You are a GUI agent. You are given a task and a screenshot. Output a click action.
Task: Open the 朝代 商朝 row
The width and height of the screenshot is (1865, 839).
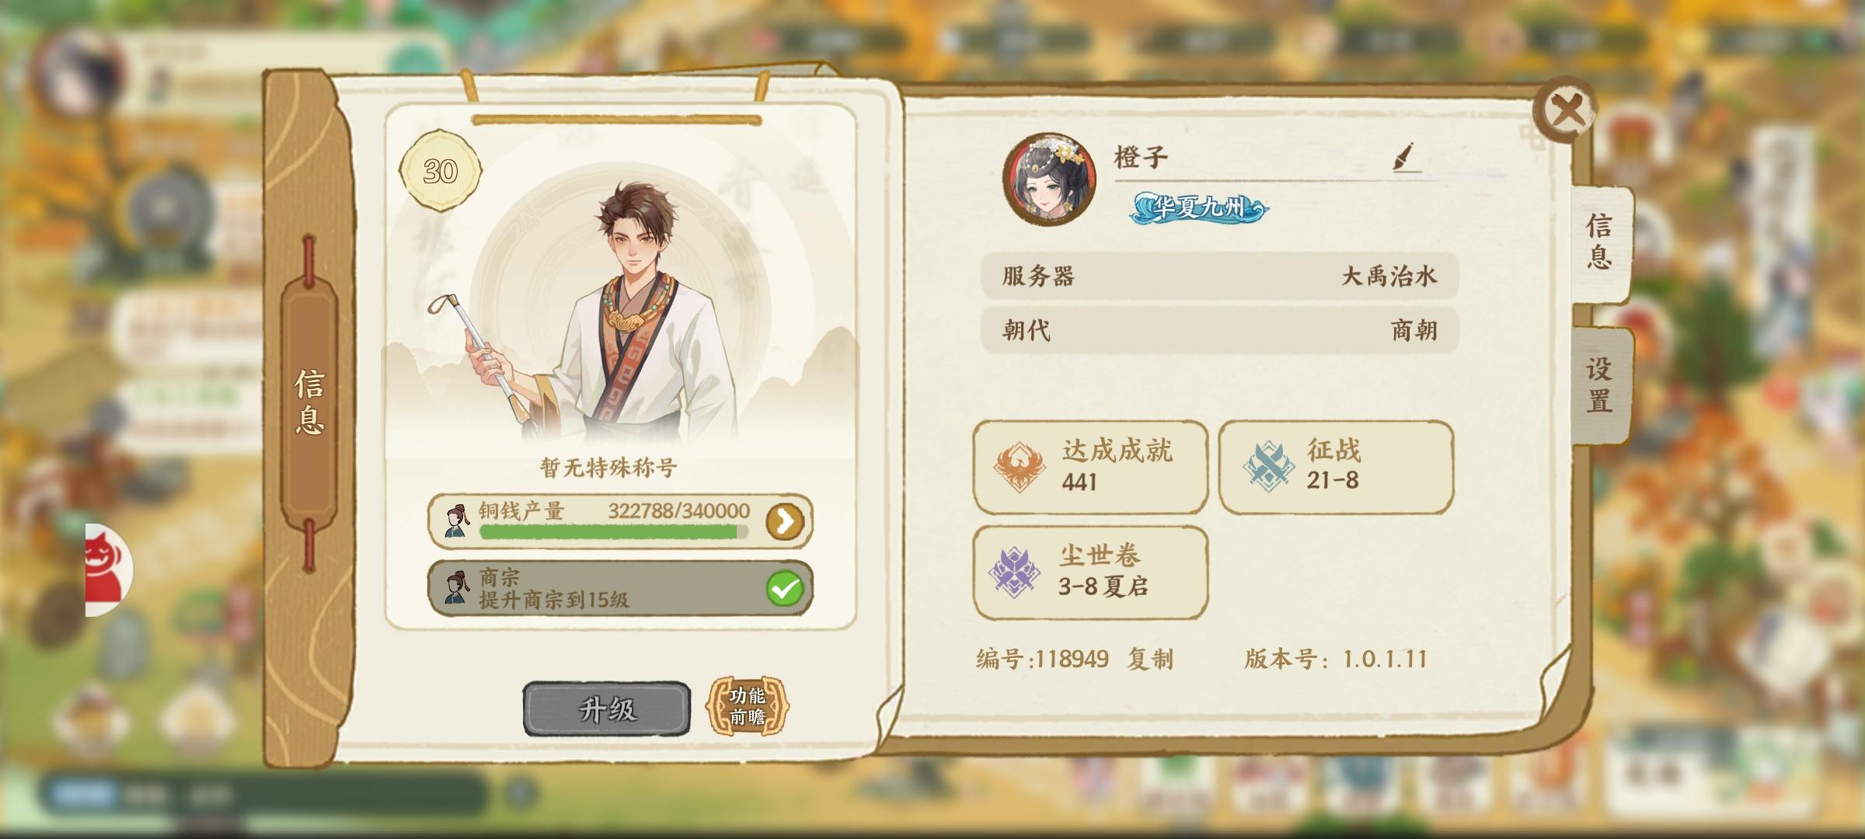[x=1219, y=330]
